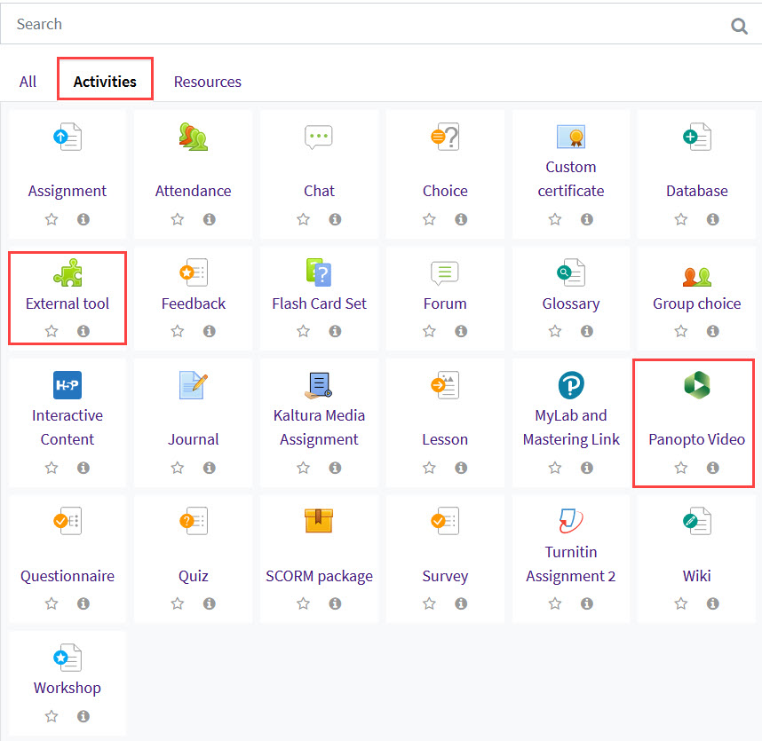
Task: Open the SCORM package activity
Action: click(x=319, y=521)
